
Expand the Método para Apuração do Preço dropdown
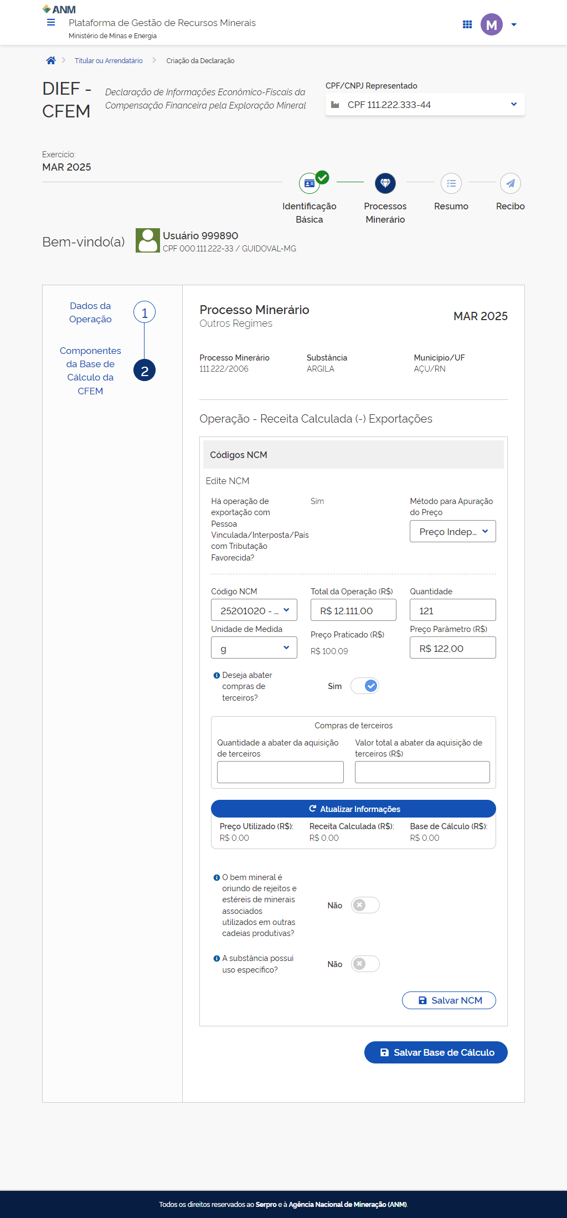pyautogui.click(x=452, y=531)
